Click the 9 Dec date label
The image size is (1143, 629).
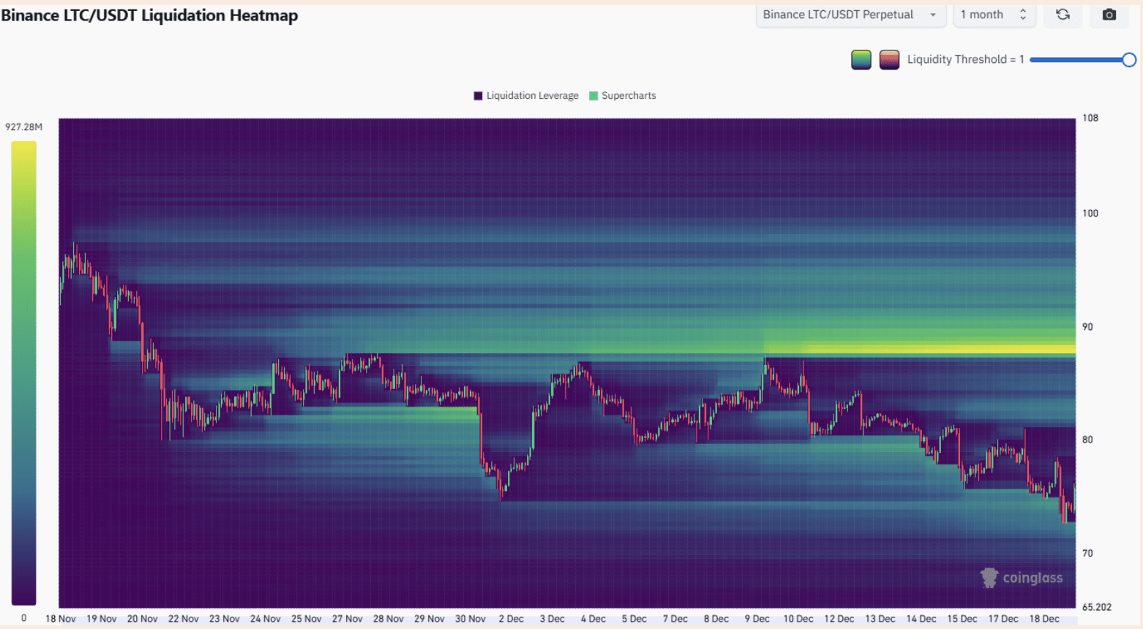click(757, 619)
